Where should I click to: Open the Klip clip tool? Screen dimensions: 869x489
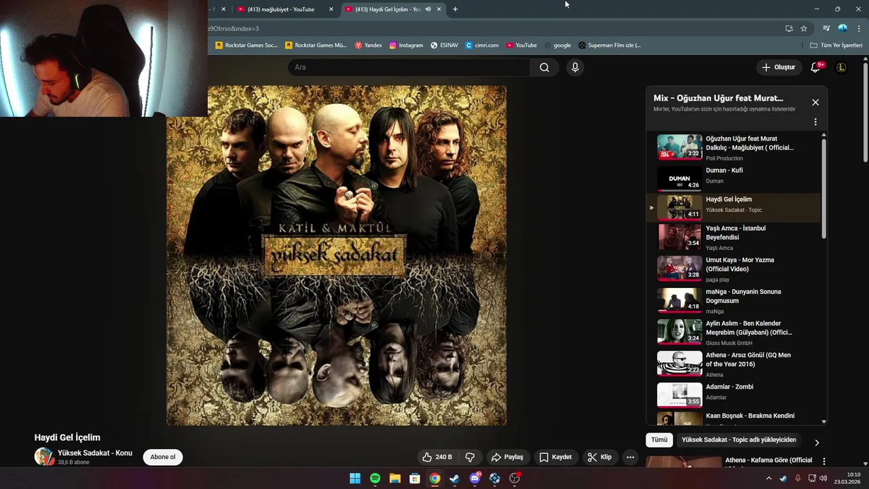point(599,457)
